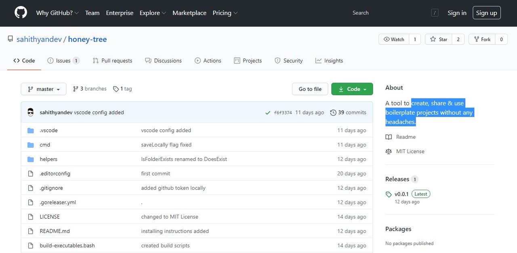Viewport: 517px width, 253px height.
Task: Click the .gitignore file icon
Action: [x=30, y=188]
